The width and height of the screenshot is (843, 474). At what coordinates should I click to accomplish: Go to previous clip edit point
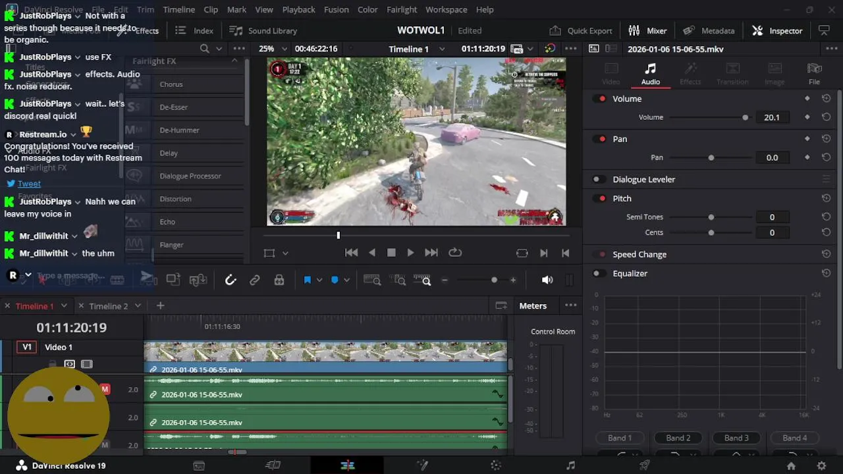565,253
